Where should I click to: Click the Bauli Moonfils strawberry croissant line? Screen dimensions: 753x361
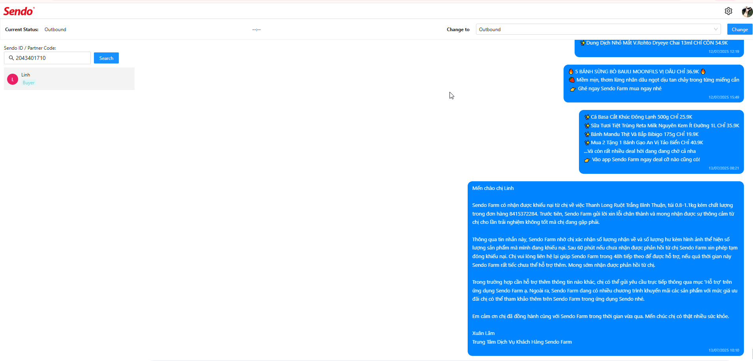(x=637, y=72)
